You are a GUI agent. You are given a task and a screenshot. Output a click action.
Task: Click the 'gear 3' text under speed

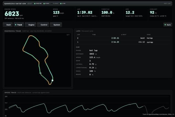click(x=55, y=16)
